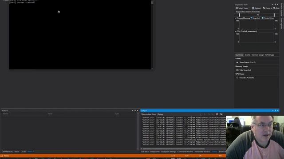Click the Take Snapshot camera icon
This screenshot has width=284, height=159.
[x=237, y=70]
